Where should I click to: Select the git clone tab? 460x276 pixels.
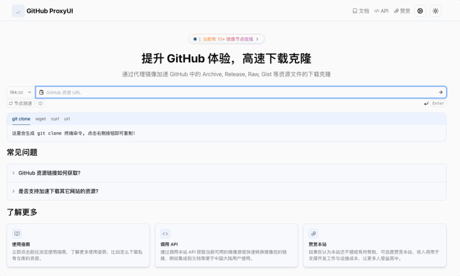click(x=21, y=119)
